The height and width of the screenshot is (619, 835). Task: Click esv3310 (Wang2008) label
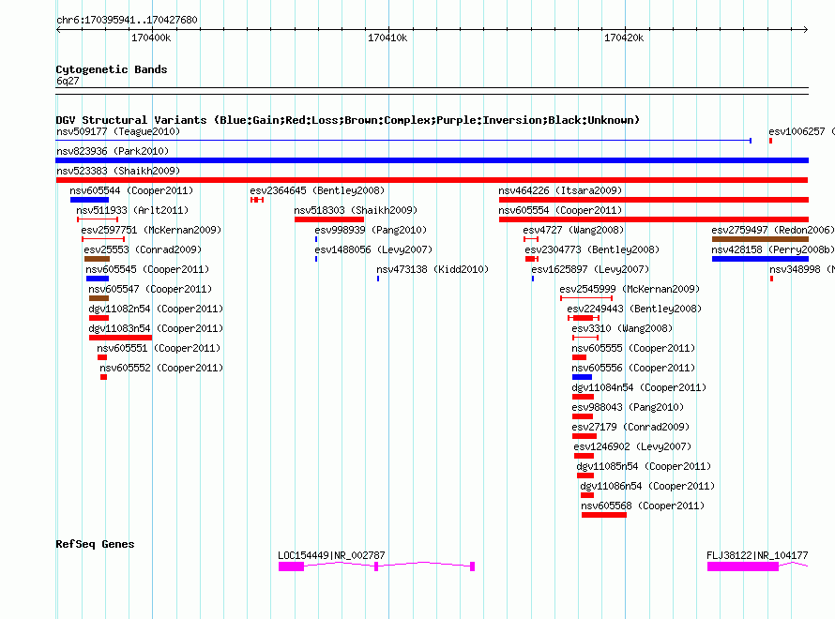(622, 328)
